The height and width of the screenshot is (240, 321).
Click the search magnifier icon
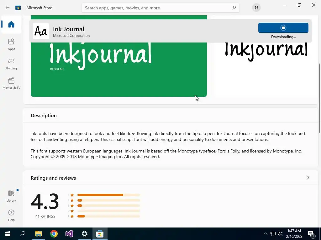(x=234, y=8)
